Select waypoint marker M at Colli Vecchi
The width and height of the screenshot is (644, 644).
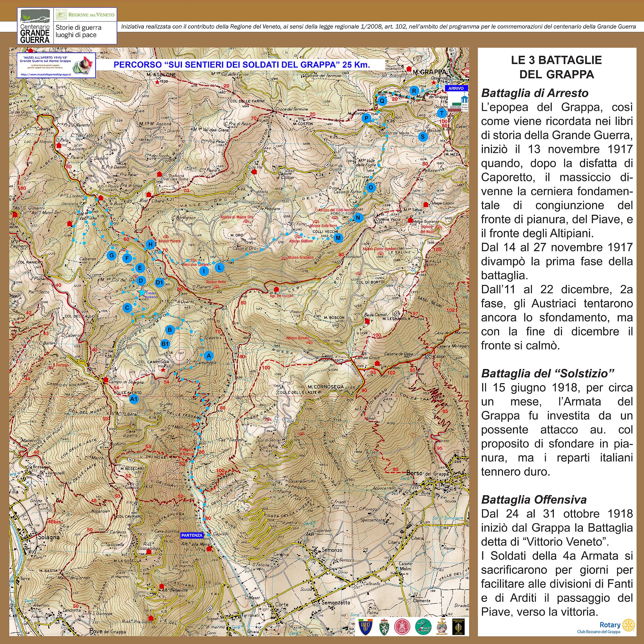click(338, 238)
